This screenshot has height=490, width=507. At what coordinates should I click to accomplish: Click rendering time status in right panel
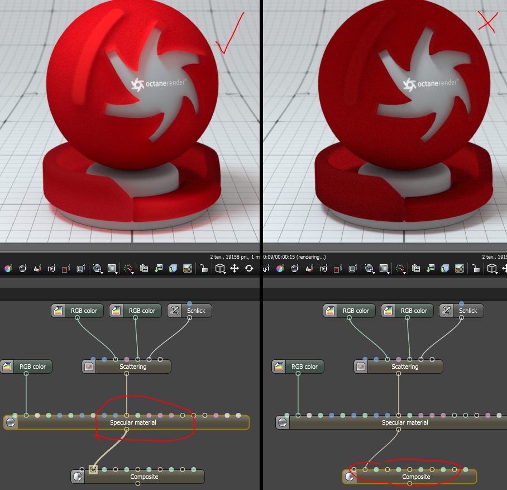pos(295,257)
